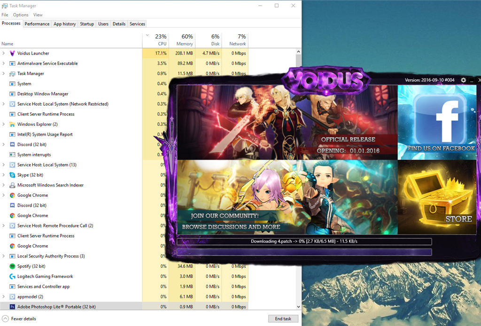Viewport: 481px width, 326px height.
Task: Click the Windows Explorer folder icon
Action: pyautogui.click(x=12, y=124)
